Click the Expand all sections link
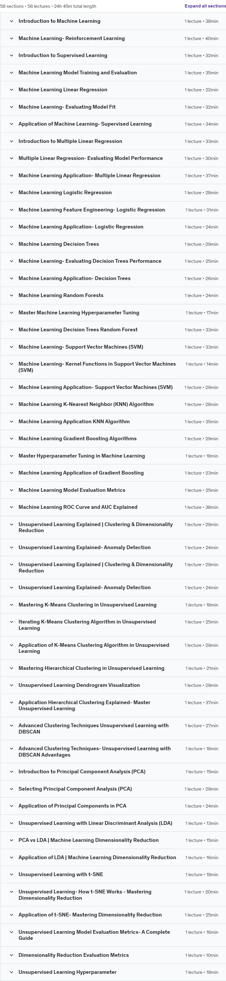226x981 pixels. click(205, 6)
